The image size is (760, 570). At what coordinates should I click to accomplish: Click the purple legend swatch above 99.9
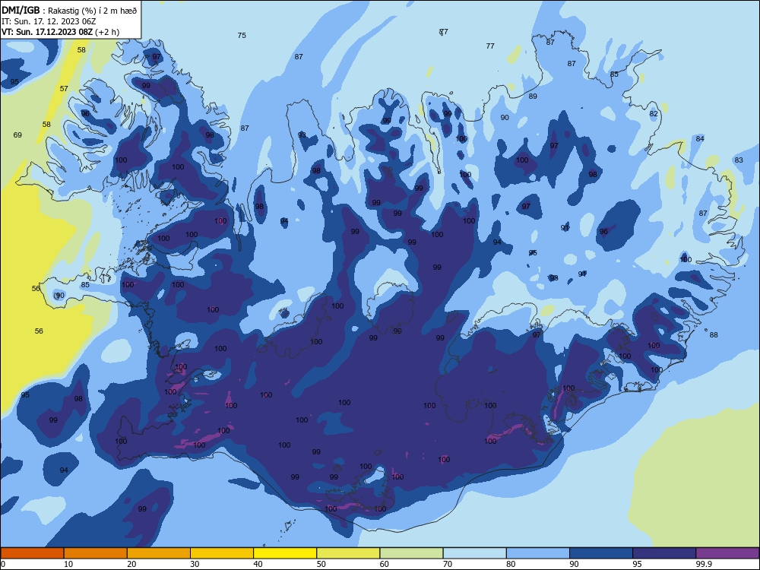[x=727, y=553]
